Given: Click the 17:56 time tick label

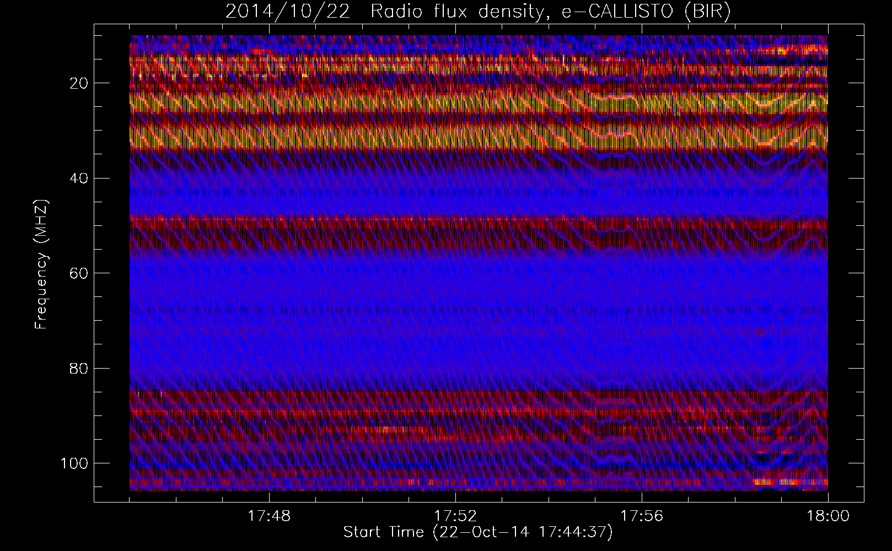Looking at the screenshot, I should [642, 516].
